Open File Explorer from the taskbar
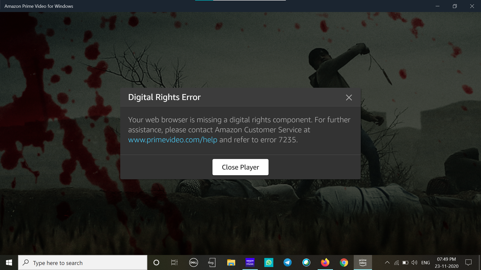Viewport: 481px width, 270px height. point(231,262)
